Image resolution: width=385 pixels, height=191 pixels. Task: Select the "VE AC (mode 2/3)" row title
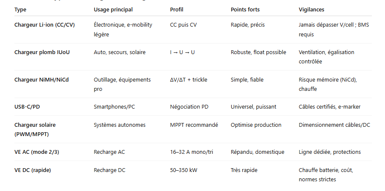38,152
